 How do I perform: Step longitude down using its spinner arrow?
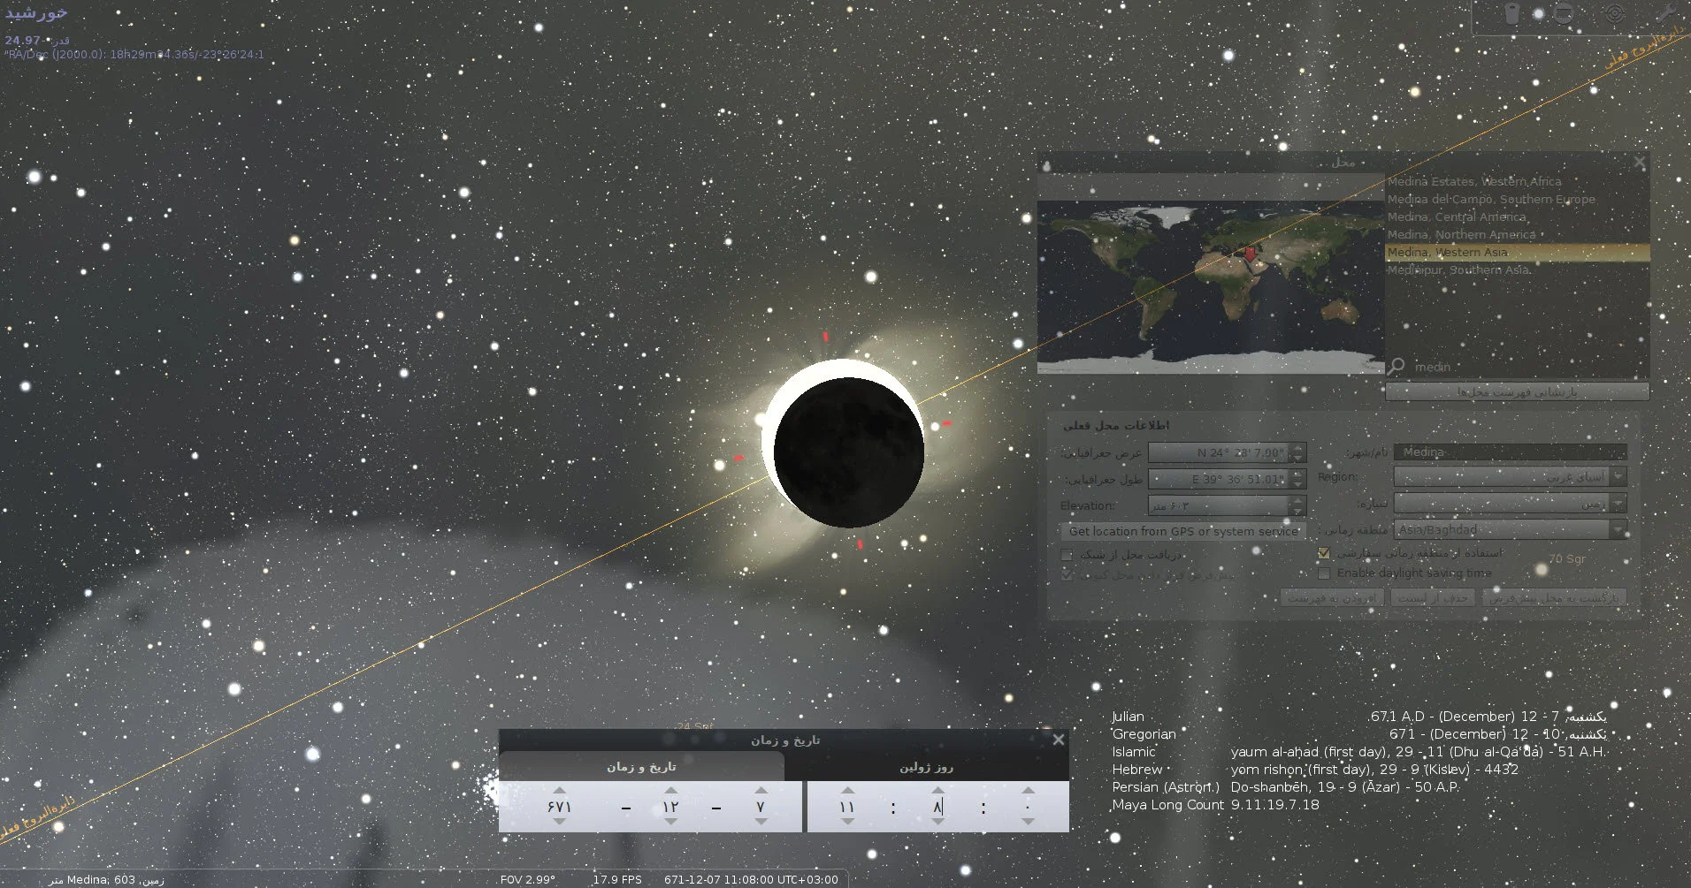click(1297, 484)
